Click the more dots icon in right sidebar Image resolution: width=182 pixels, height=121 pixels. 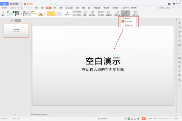tap(179, 85)
